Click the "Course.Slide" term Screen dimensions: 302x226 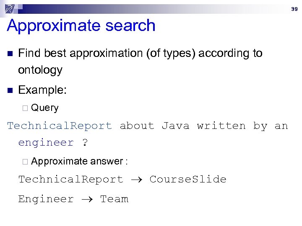[188, 180]
